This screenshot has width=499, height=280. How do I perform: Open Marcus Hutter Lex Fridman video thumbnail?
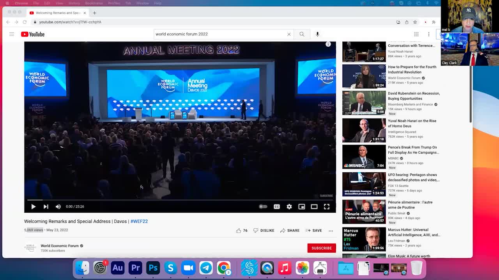pos(364,239)
